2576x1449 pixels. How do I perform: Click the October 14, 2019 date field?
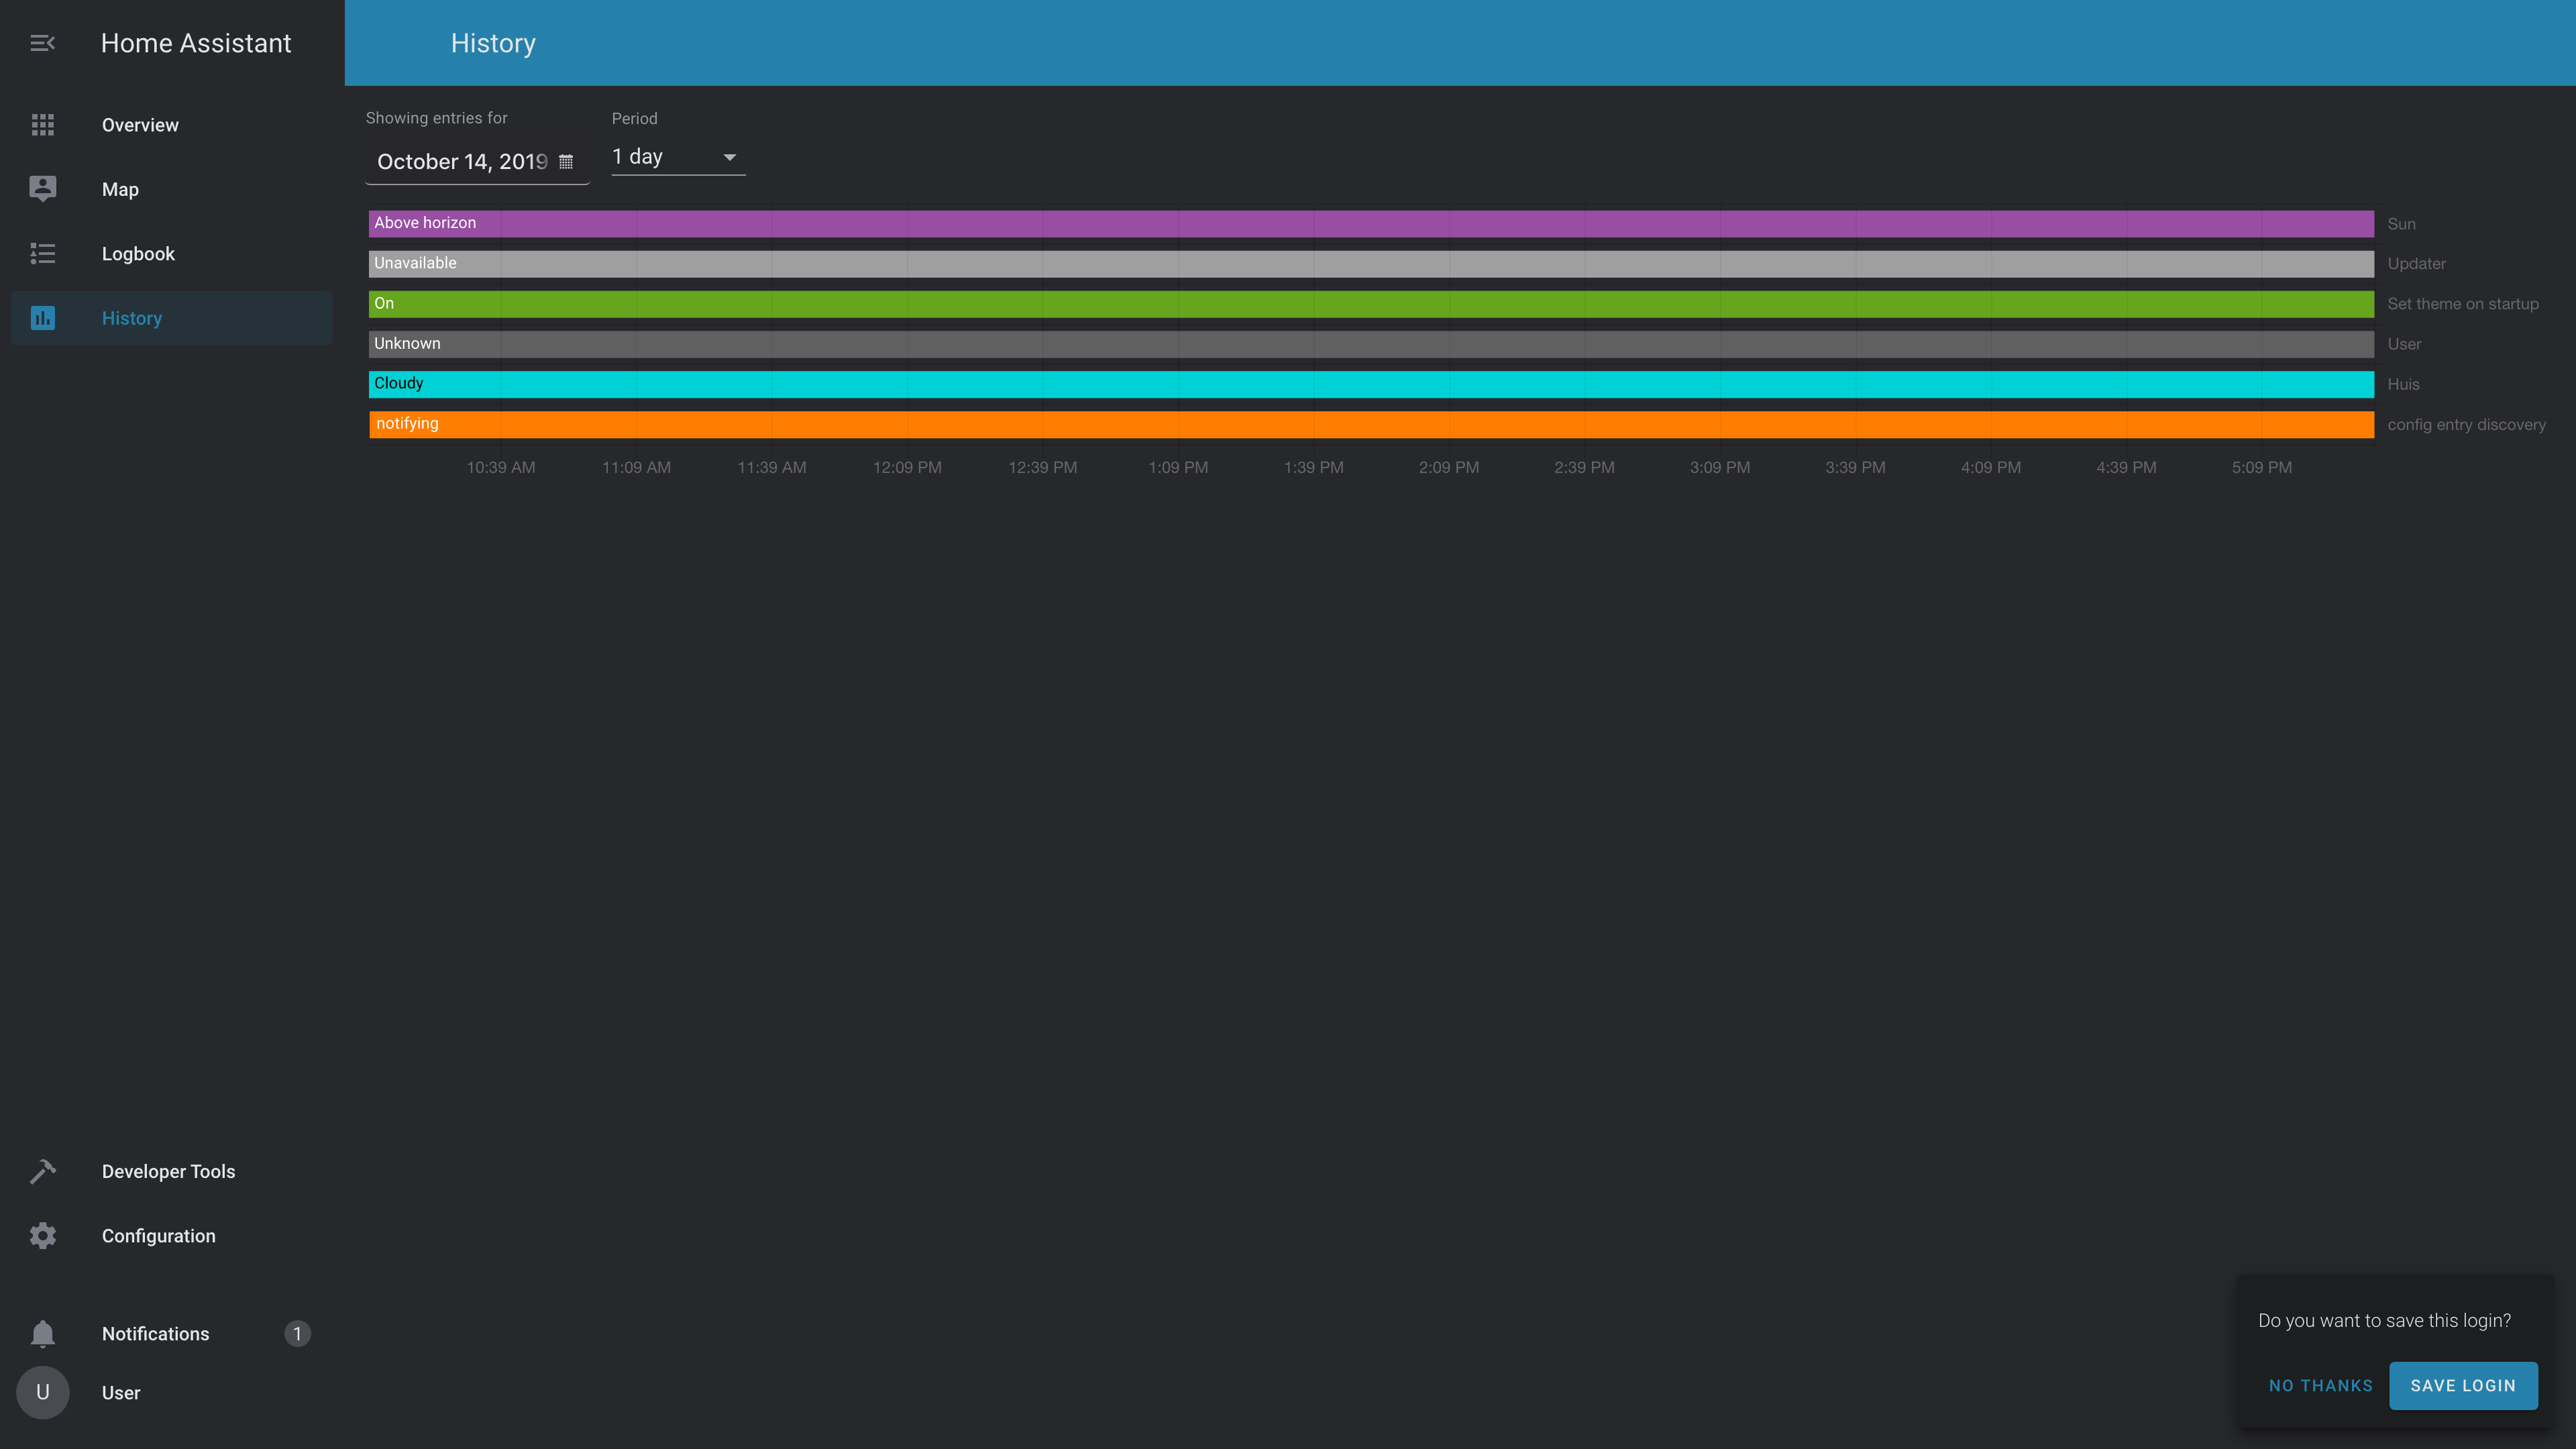(x=462, y=162)
